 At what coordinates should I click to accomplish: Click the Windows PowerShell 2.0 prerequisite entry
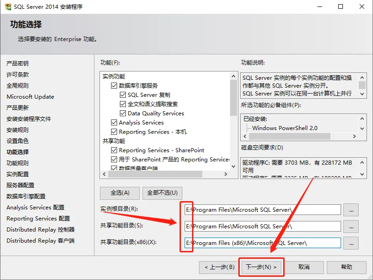tap(285, 128)
